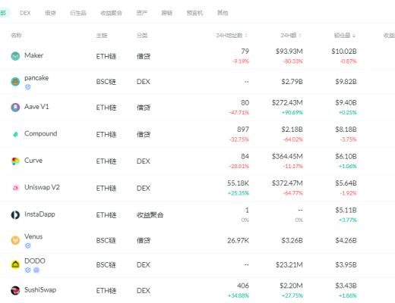Screen dimensions: 395x303
Task: Click the Uniswap V2 unicorn logo
Action: (15, 188)
